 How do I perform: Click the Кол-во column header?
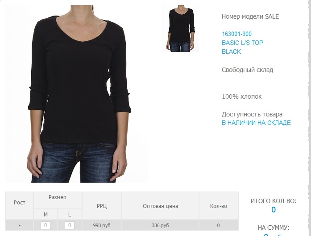point(218,205)
